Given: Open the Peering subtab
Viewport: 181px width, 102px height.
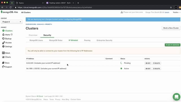Looking at the screenshot, I should (87, 40).
